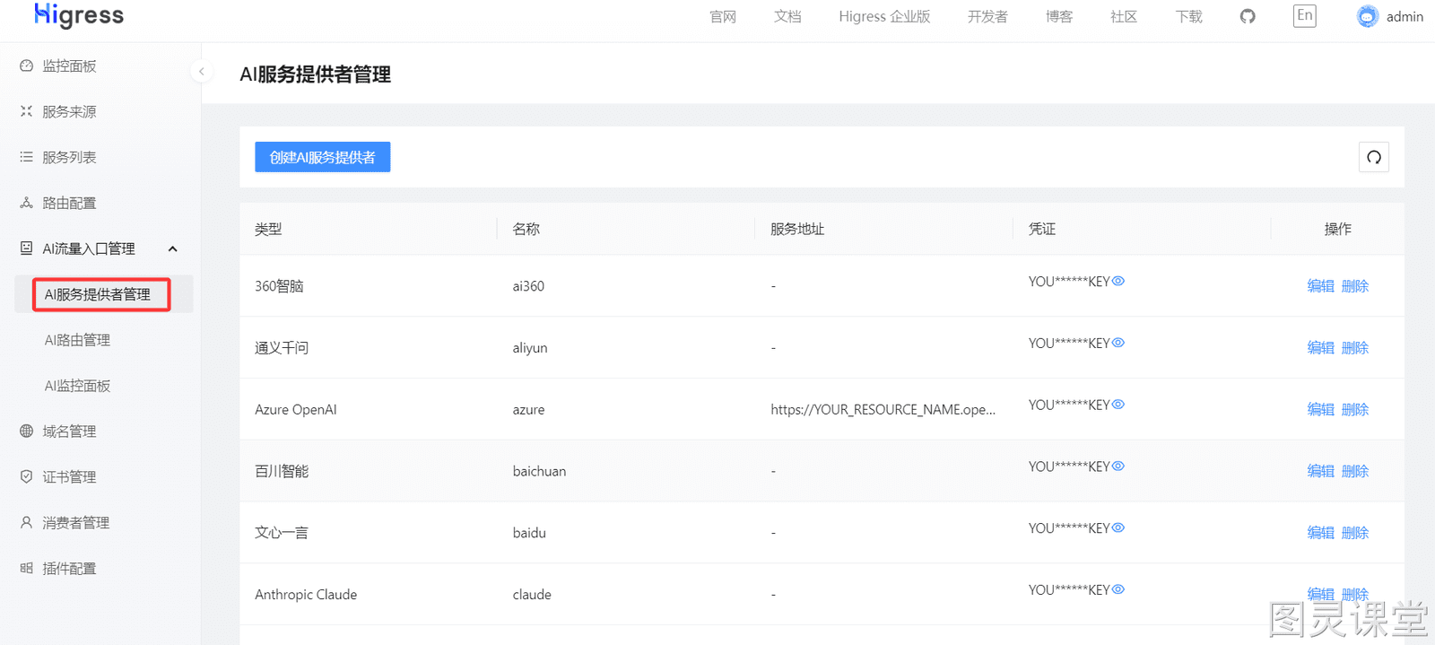
Task: Delete the 百川智能 provider
Action: pos(1355,471)
